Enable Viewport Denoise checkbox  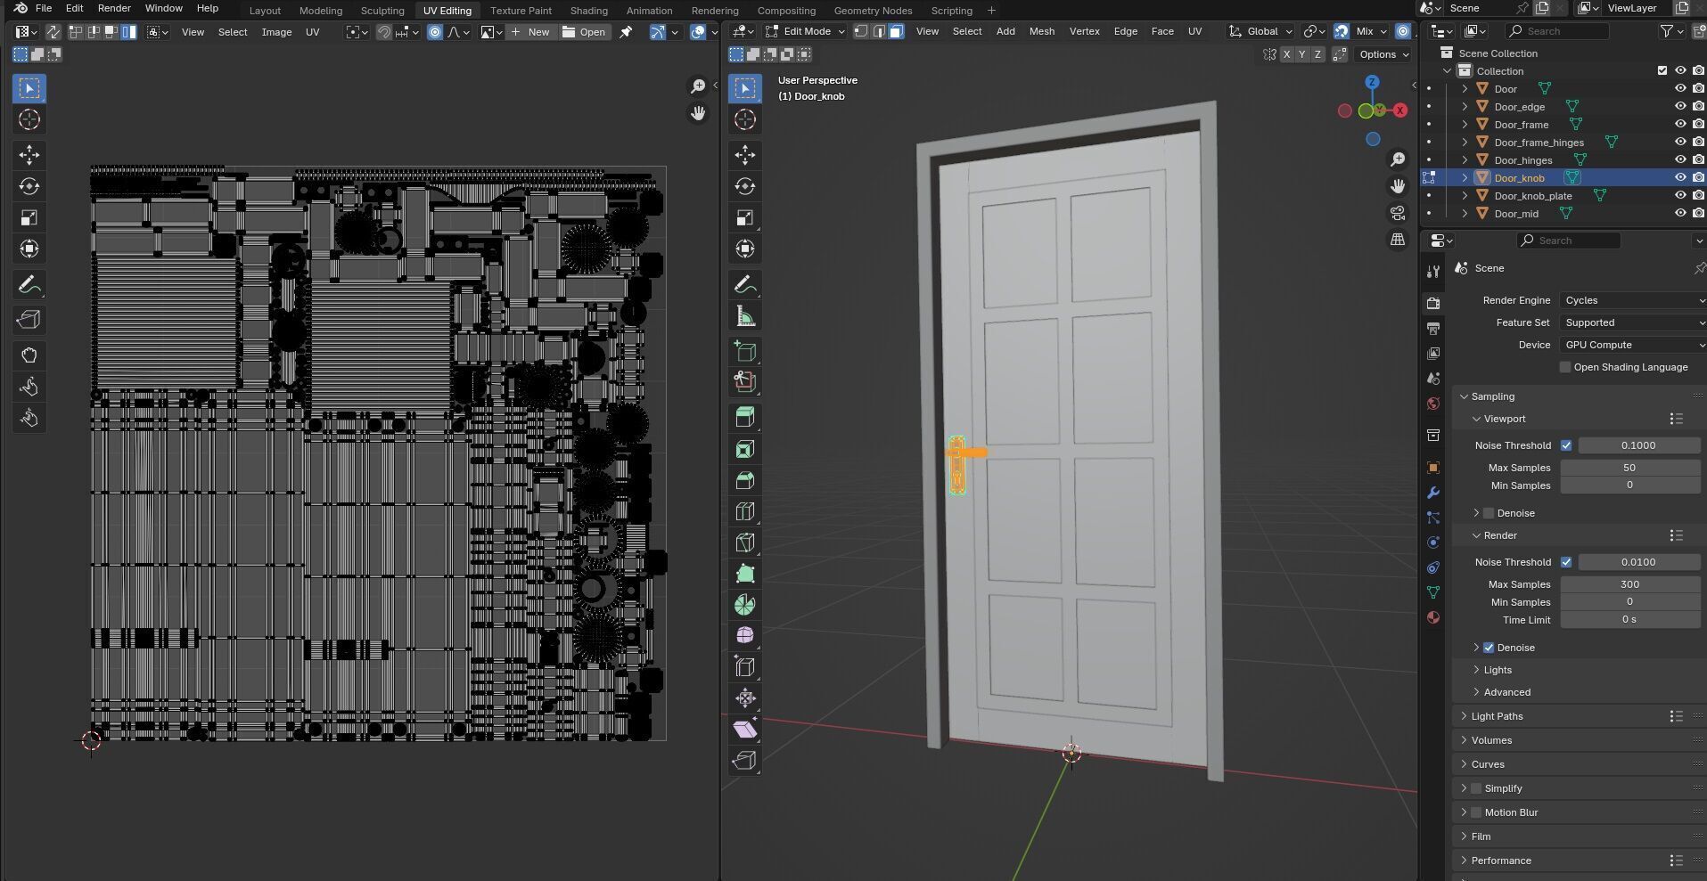[1489, 513]
